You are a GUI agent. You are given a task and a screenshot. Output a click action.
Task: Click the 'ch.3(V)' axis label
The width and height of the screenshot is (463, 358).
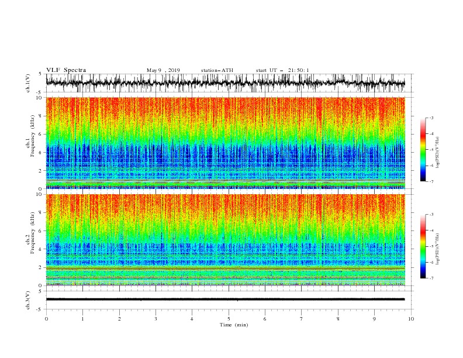click(28, 300)
